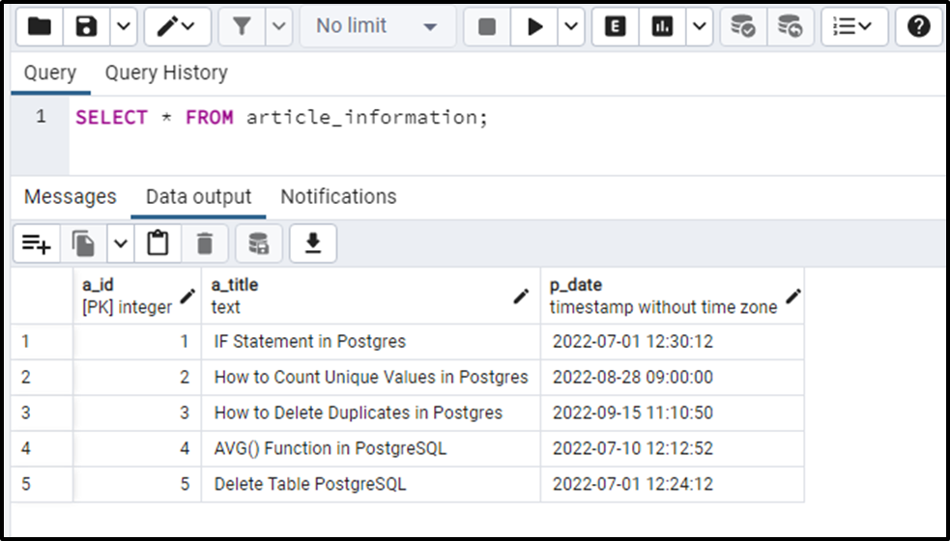Expand the Copy options dropdown arrow
This screenshot has height=541, width=950.
click(x=120, y=244)
